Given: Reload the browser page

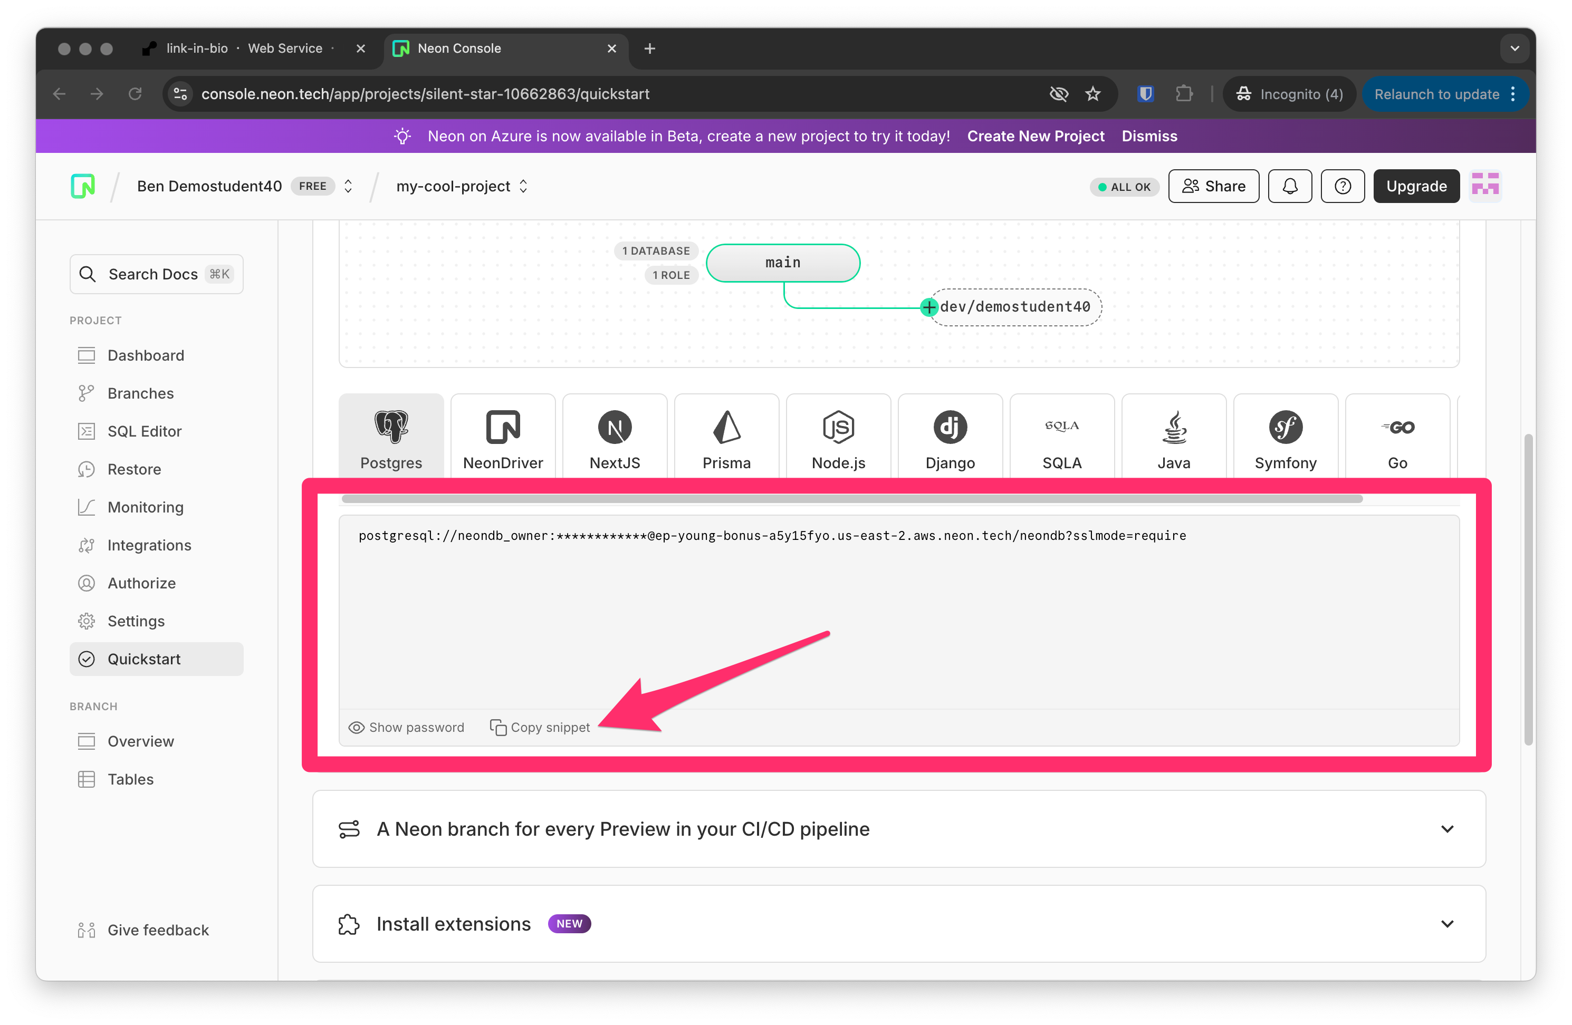Looking at the screenshot, I should point(136,94).
